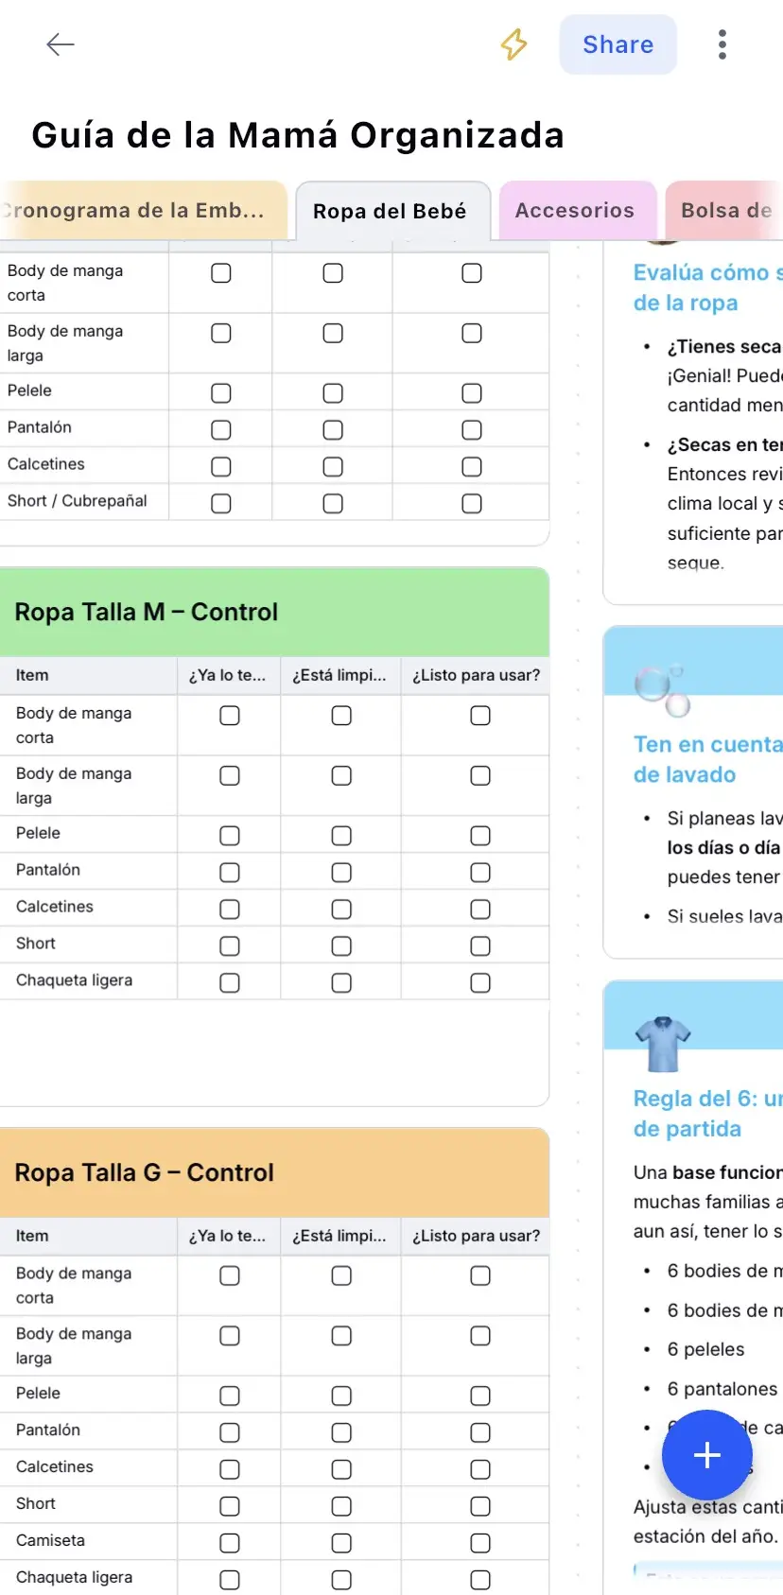Tap the Ropa Talla M – Control header

[x=146, y=612]
